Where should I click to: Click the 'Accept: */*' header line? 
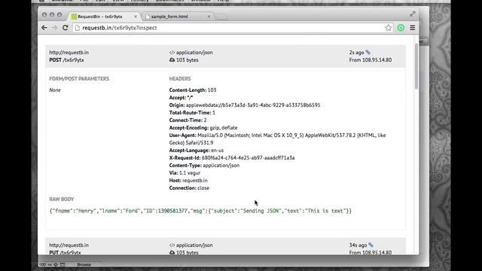(x=181, y=97)
